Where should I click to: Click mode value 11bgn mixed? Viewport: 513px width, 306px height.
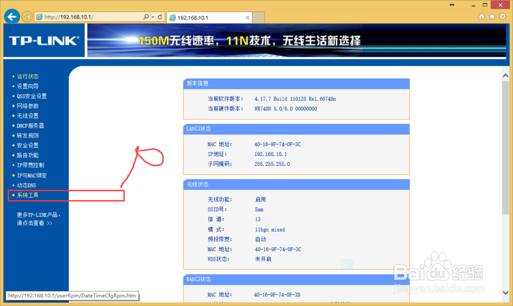(270, 230)
